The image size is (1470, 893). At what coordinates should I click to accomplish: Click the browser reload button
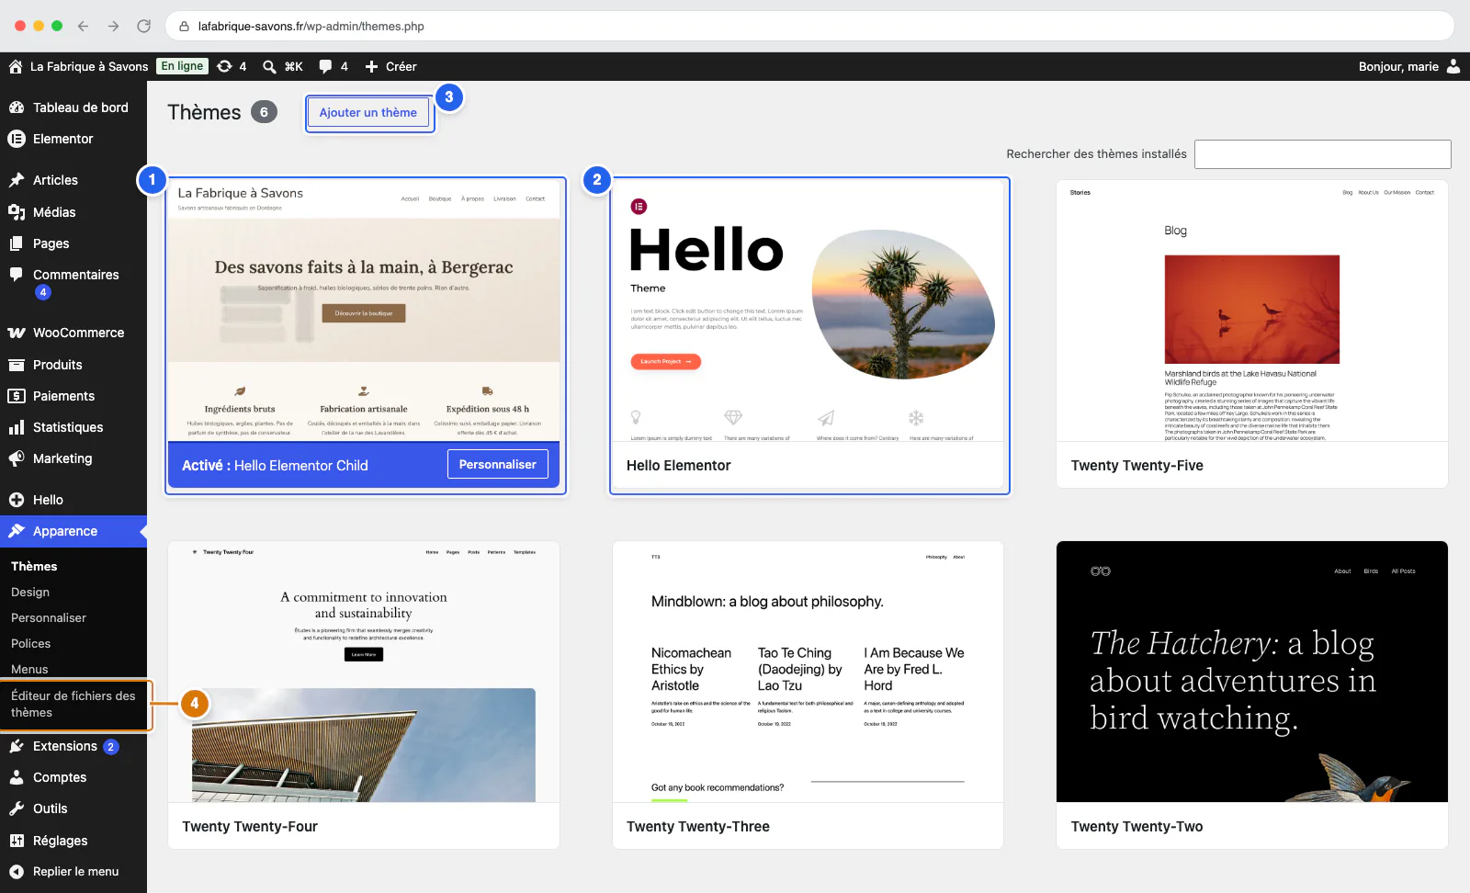(143, 26)
